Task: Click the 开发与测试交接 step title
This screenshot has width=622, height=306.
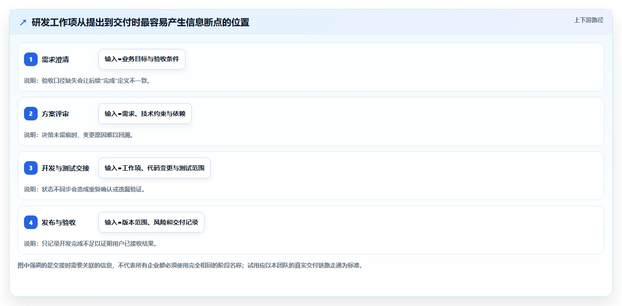Action: (65, 168)
